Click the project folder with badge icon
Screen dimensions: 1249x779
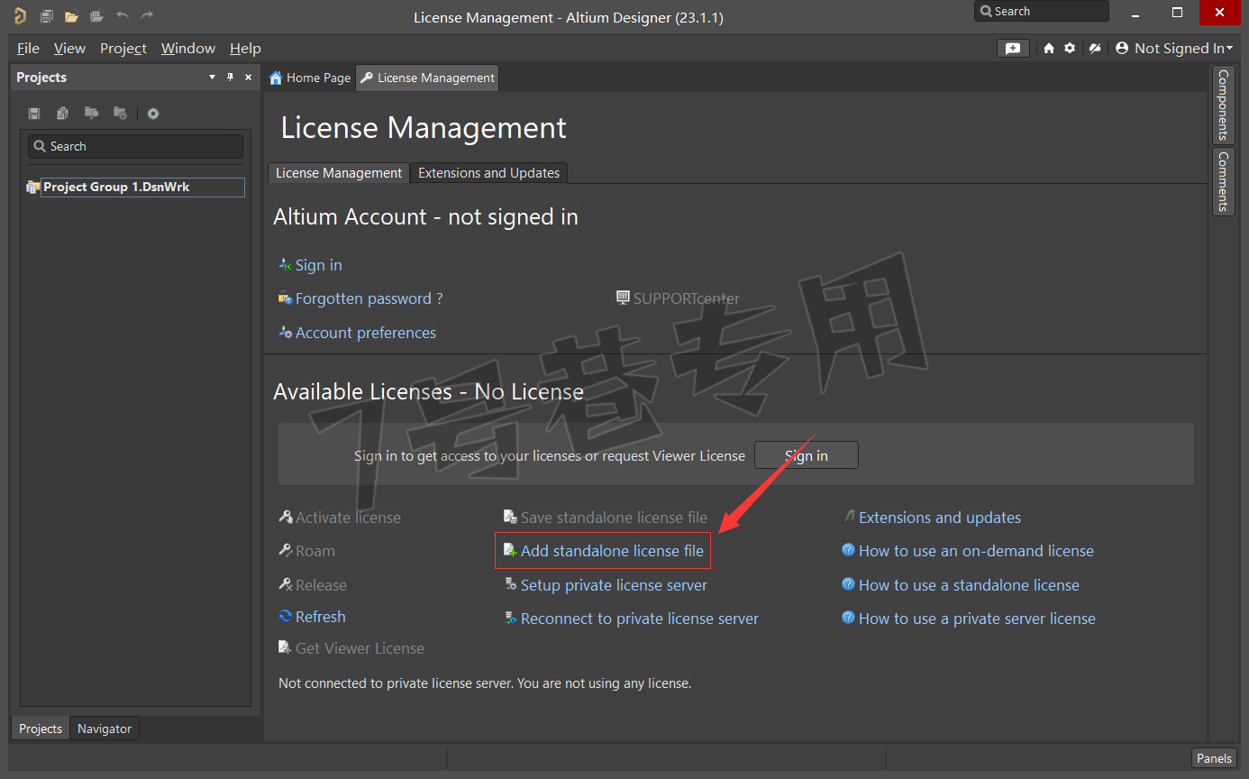point(120,114)
